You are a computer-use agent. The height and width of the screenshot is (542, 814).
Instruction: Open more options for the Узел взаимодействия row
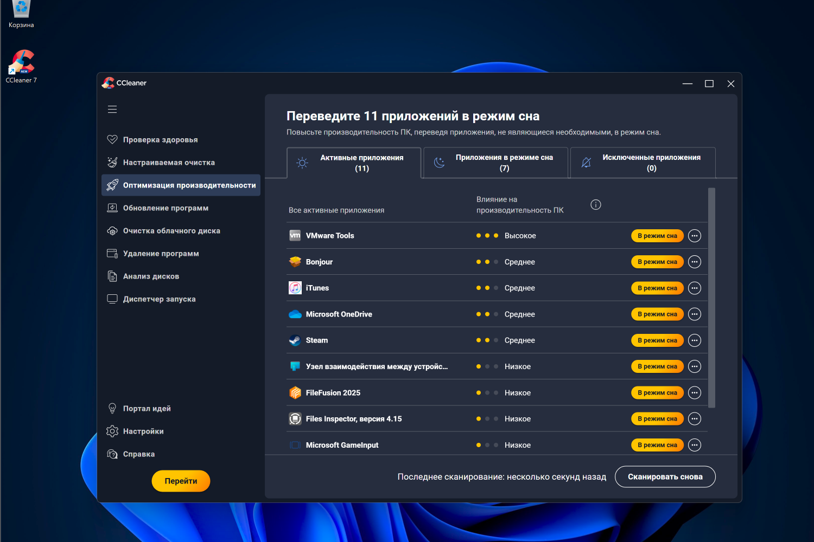click(x=695, y=366)
